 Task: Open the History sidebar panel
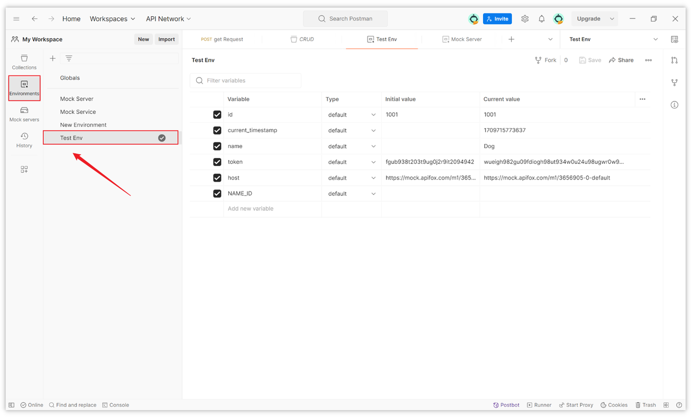(24, 140)
